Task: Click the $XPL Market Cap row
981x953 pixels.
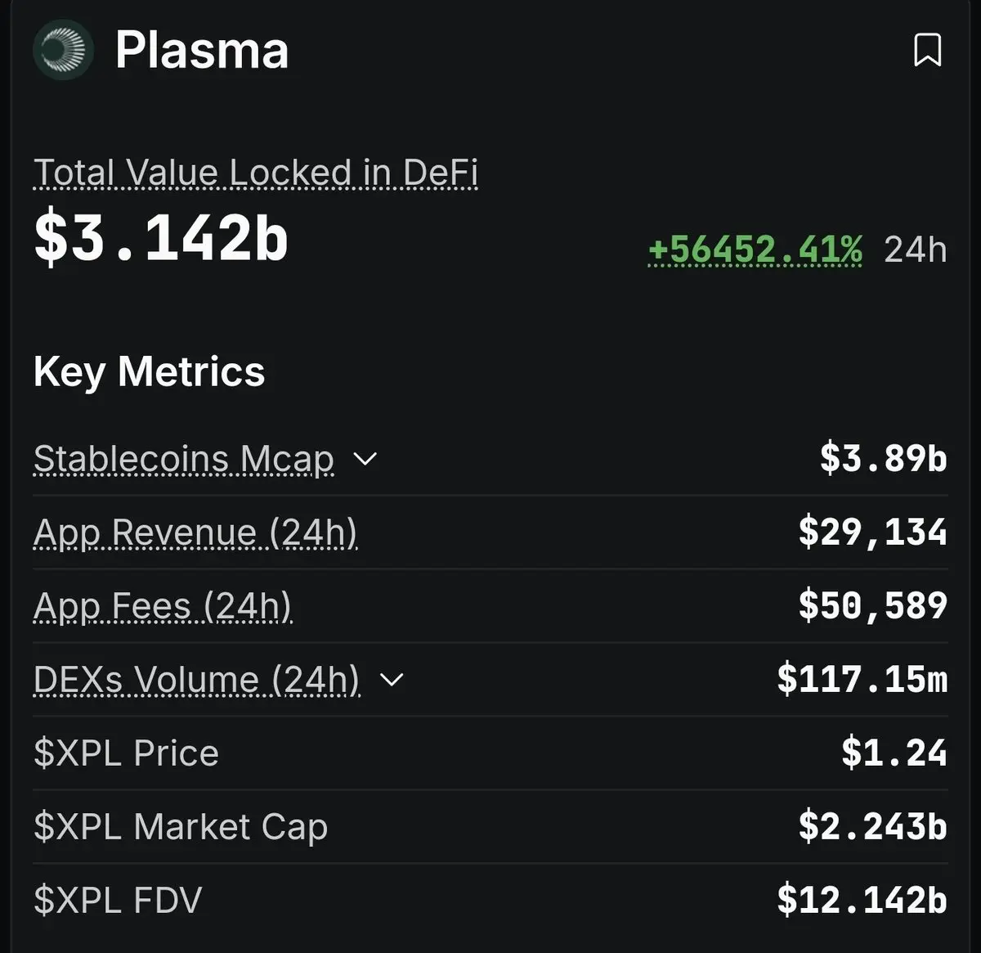Action: 490,827
